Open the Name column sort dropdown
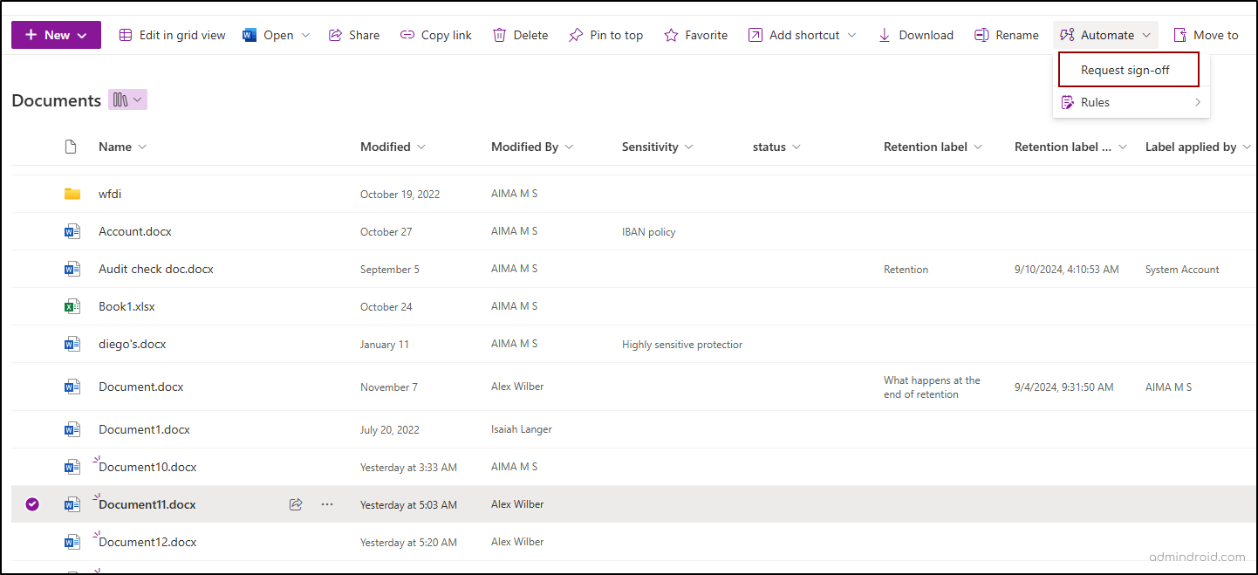Viewport: 1258px width, 575px height. [x=141, y=147]
